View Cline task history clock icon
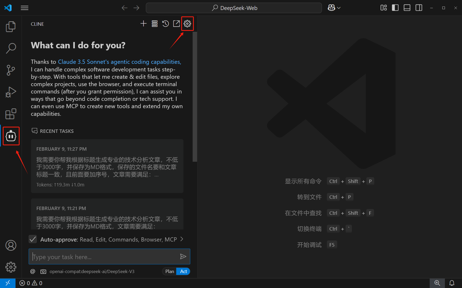Image resolution: width=462 pixels, height=288 pixels. tap(165, 23)
